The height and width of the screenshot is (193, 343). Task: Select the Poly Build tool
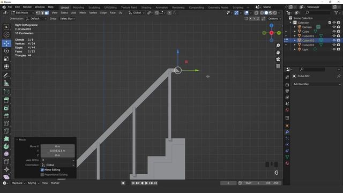click(6, 139)
